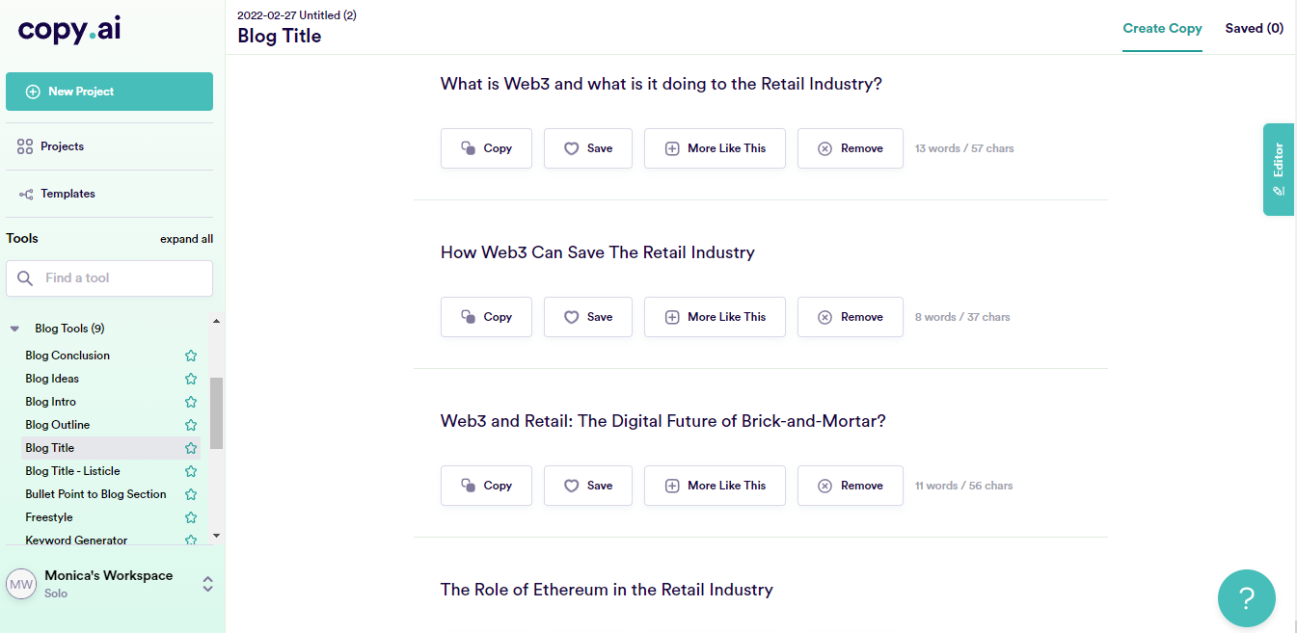Click the copy.ai logo
This screenshot has height=633, width=1297.
[x=69, y=30]
